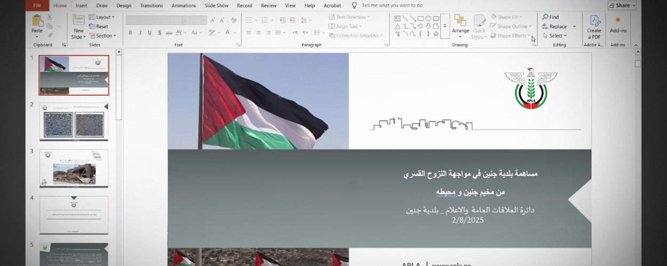Switch to the Transitions tab

pos(152,5)
